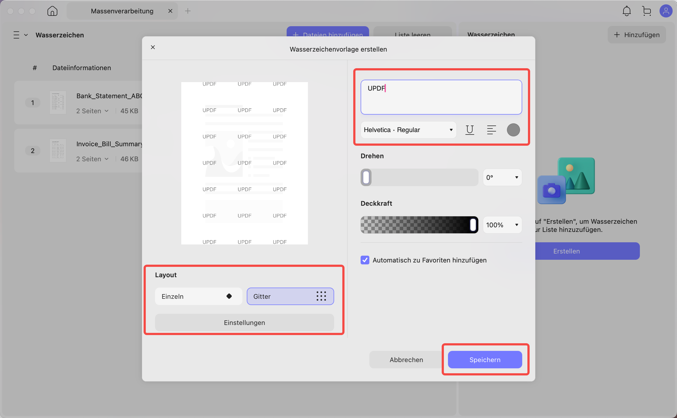Close the Massenverarbeitung tab
This screenshot has height=418, width=677.
click(x=170, y=11)
